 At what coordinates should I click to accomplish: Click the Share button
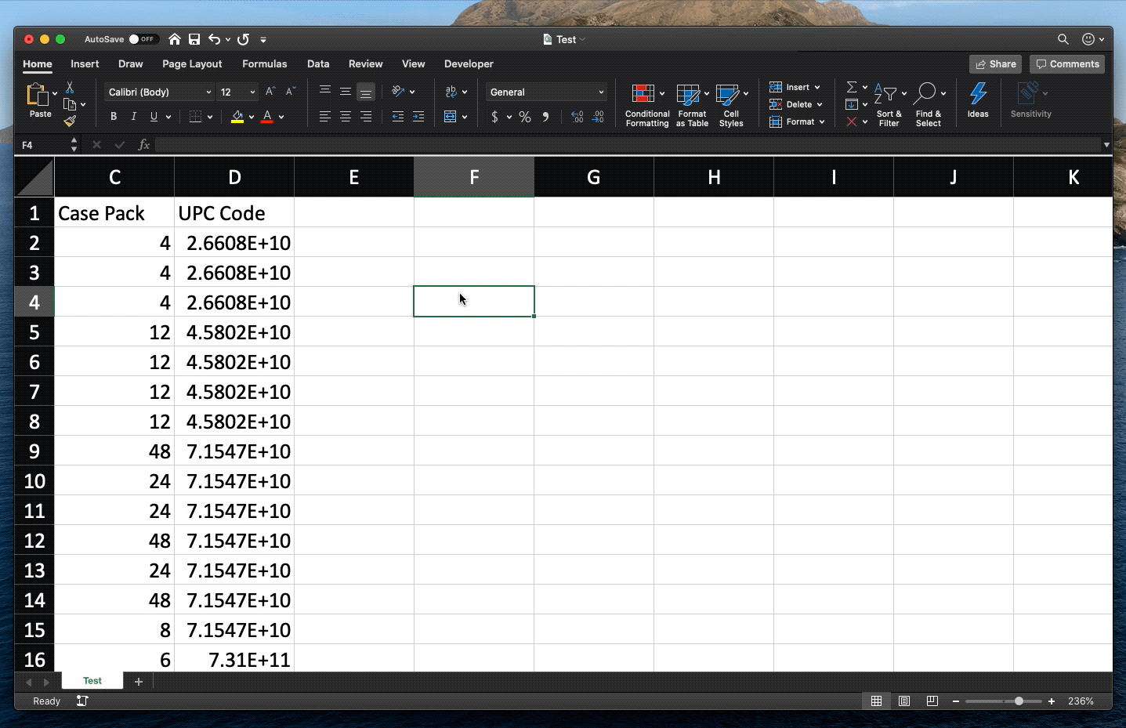click(995, 64)
